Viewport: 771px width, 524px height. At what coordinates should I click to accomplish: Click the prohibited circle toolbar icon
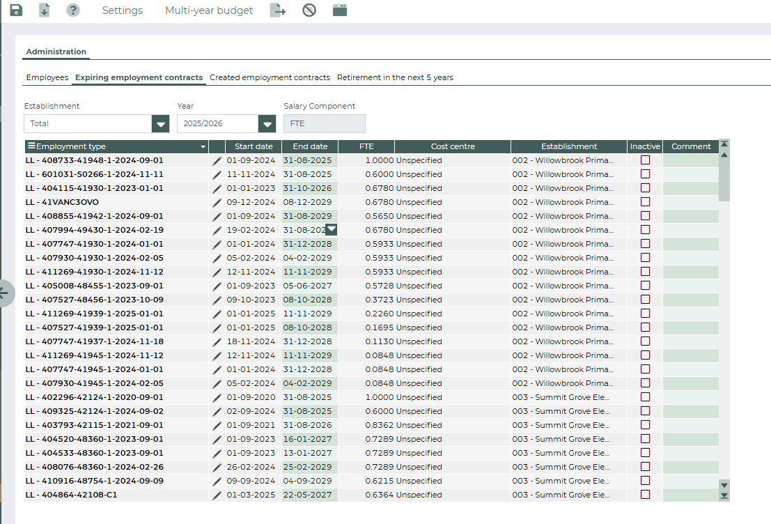pos(309,10)
